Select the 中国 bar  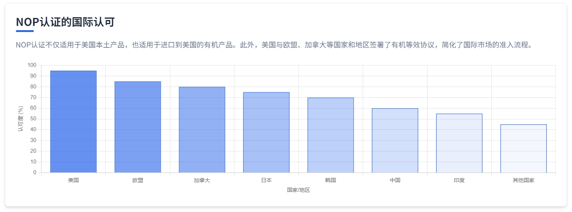pyautogui.click(x=395, y=140)
